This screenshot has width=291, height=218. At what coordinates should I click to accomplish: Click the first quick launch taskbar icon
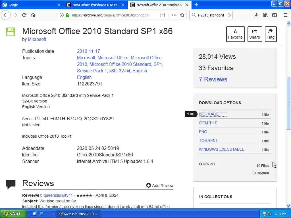coord(35,214)
